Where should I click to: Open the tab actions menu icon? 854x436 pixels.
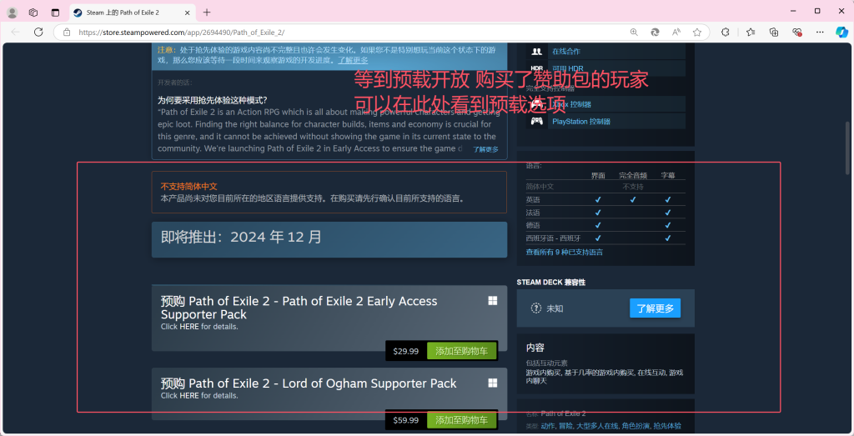tap(55, 13)
